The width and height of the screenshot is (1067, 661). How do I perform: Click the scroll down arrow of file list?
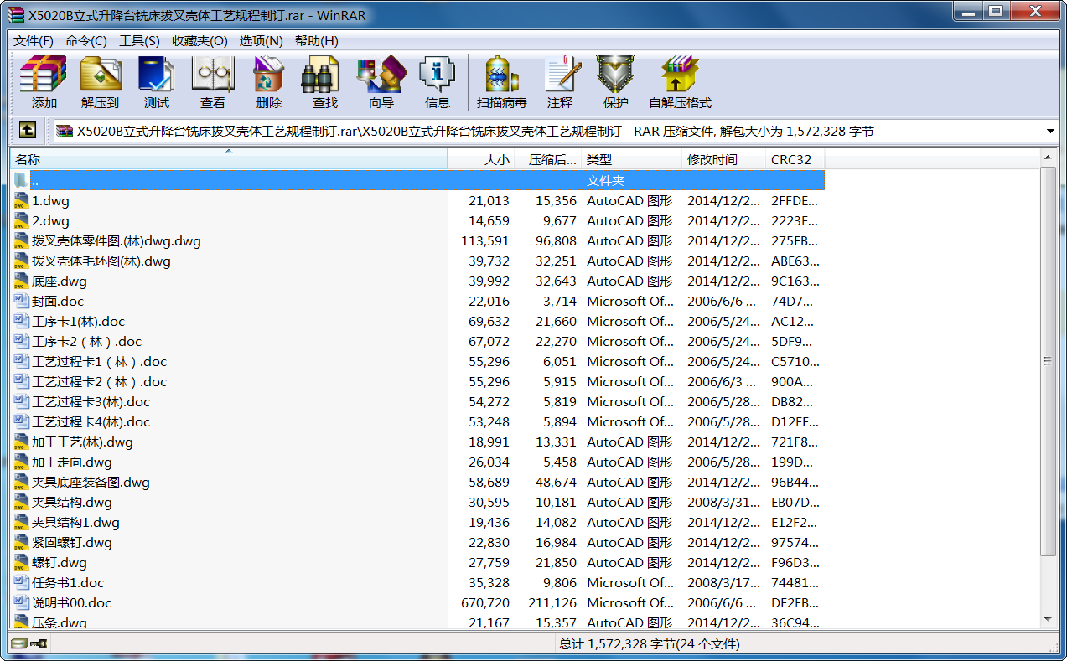pyautogui.click(x=1047, y=619)
